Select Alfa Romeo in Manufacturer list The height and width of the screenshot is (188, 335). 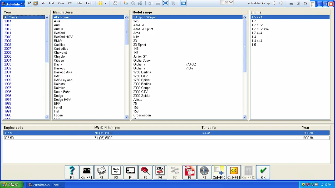[89, 17]
